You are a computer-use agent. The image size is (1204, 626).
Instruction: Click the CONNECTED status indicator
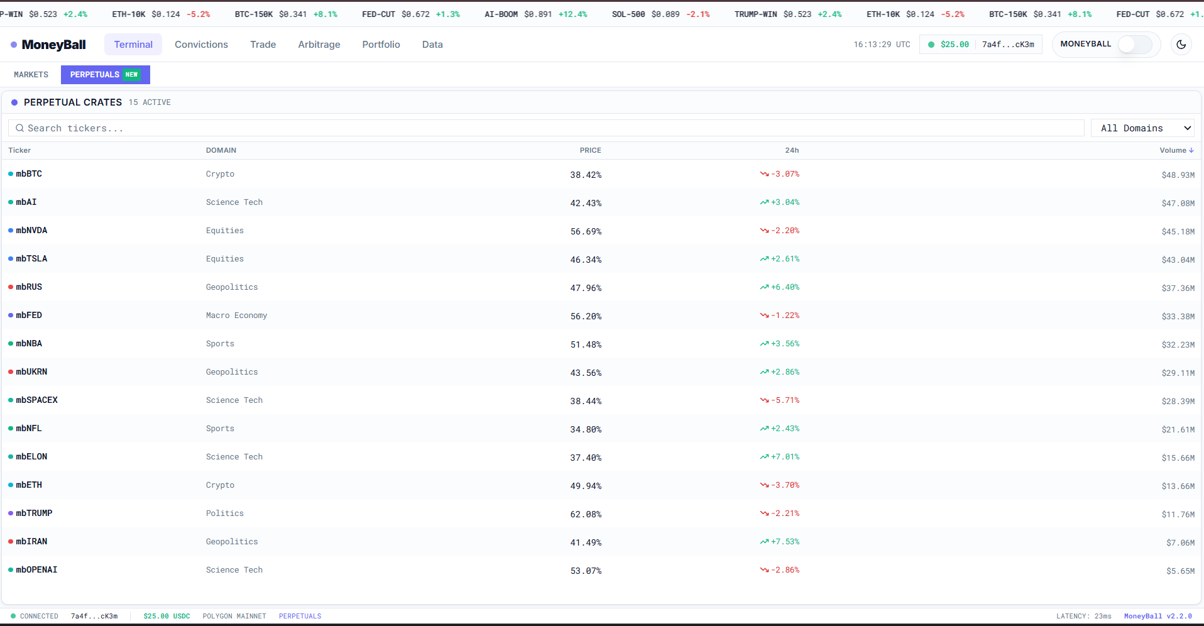tap(35, 616)
